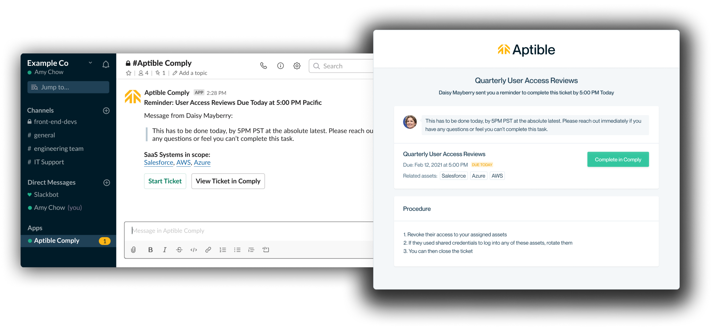715x331 pixels.
Task: Click the notifications bell icon
Action: pyautogui.click(x=106, y=65)
